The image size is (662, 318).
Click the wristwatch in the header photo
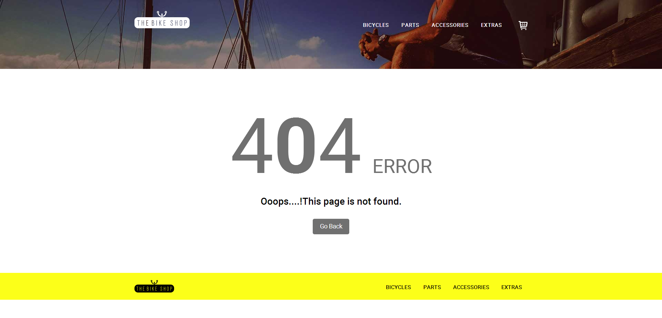pyautogui.click(x=383, y=40)
